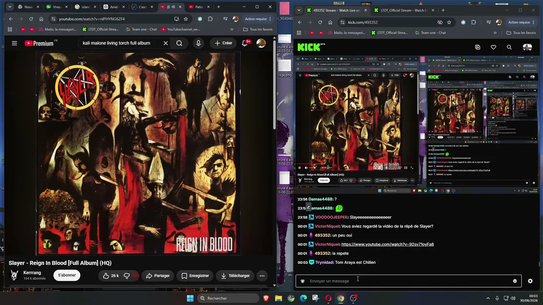Bookmark the Kick page with the star
This screenshot has width=543, height=305.
tap(449, 22)
